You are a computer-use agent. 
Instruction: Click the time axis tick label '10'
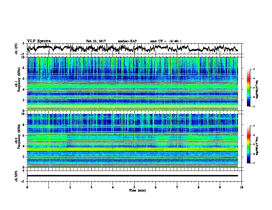click(x=241, y=187)
